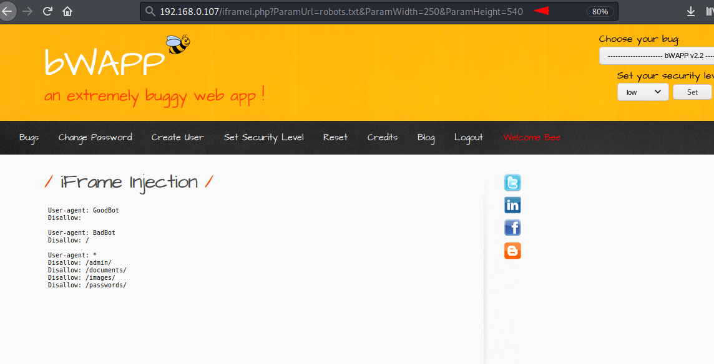Open the Bugs menu

(x=29, y=137)
